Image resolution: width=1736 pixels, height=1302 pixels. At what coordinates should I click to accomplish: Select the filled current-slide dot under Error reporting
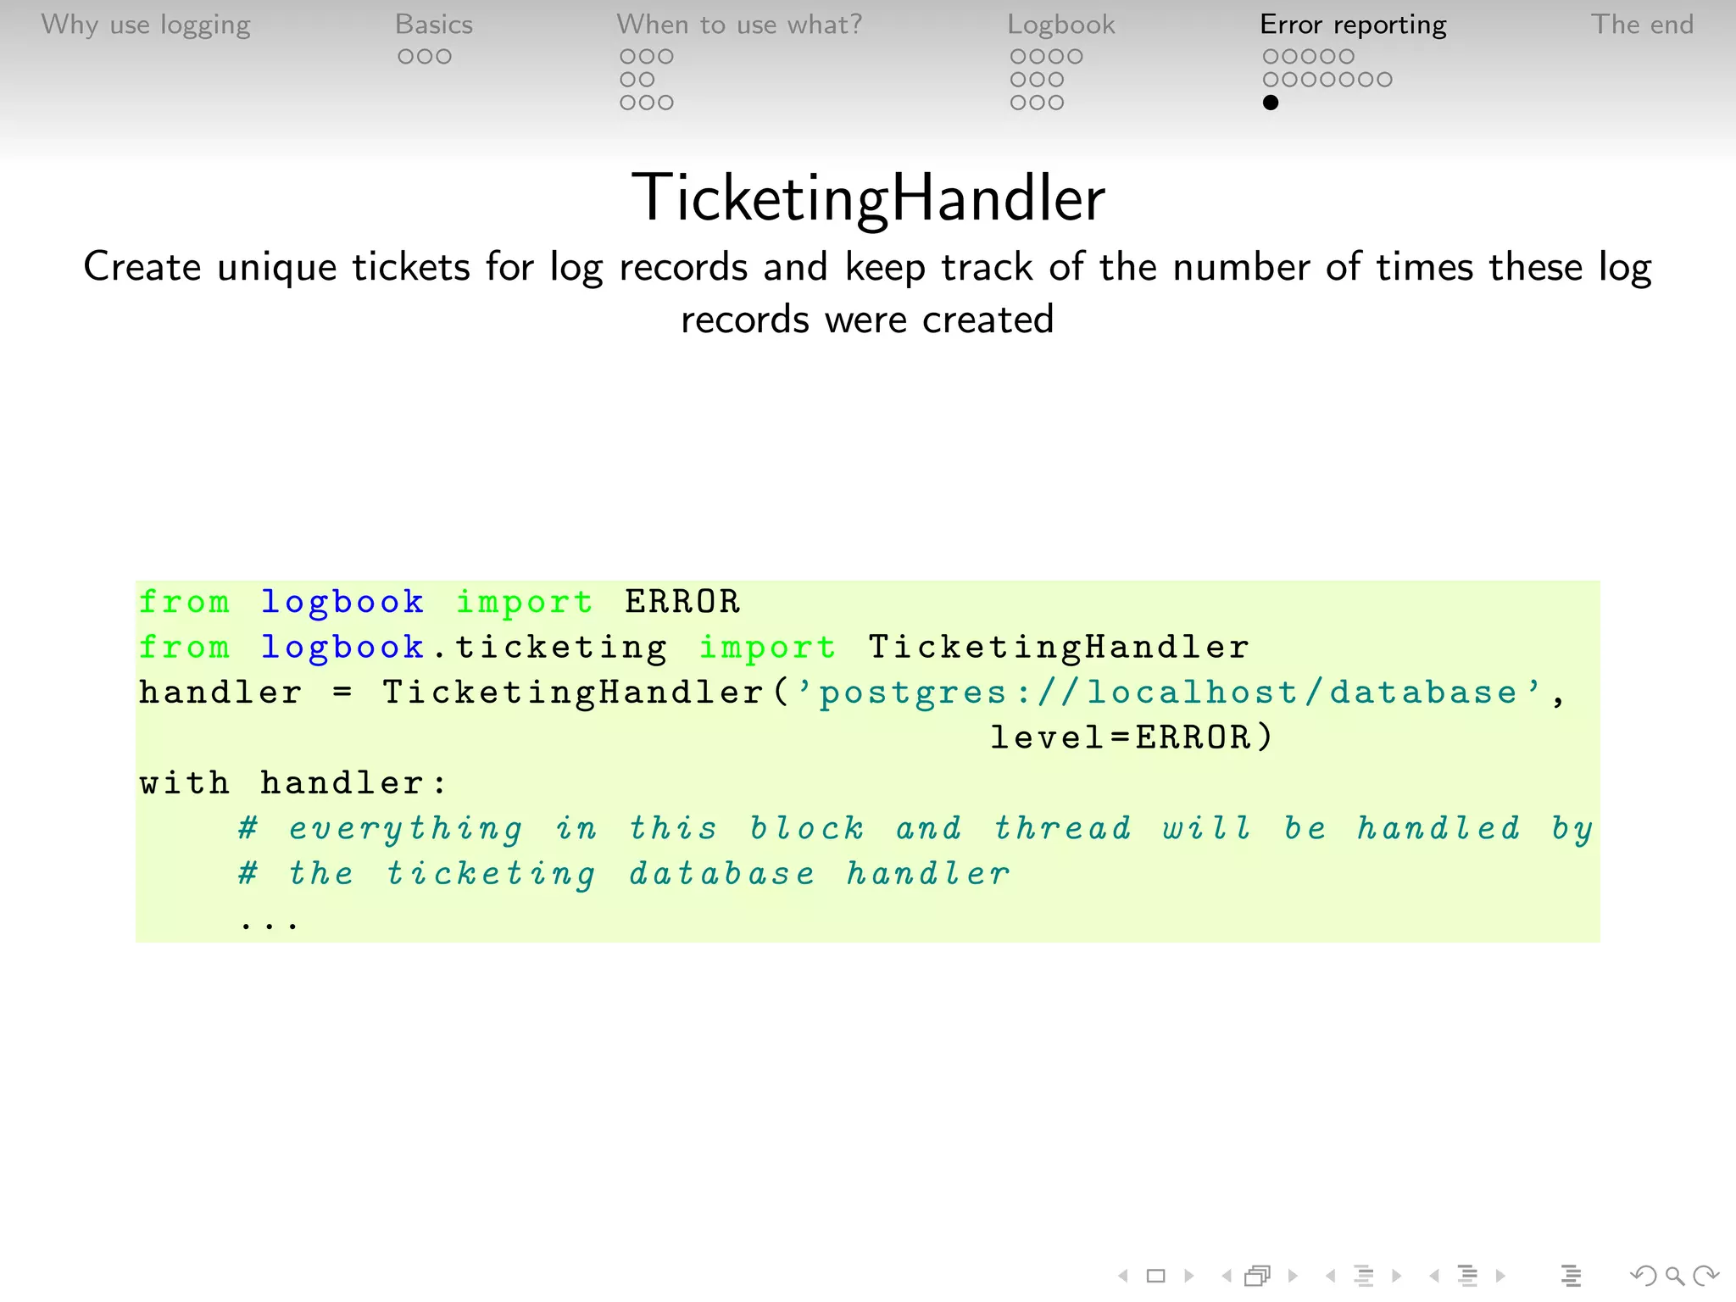(x=1271, y=103)
